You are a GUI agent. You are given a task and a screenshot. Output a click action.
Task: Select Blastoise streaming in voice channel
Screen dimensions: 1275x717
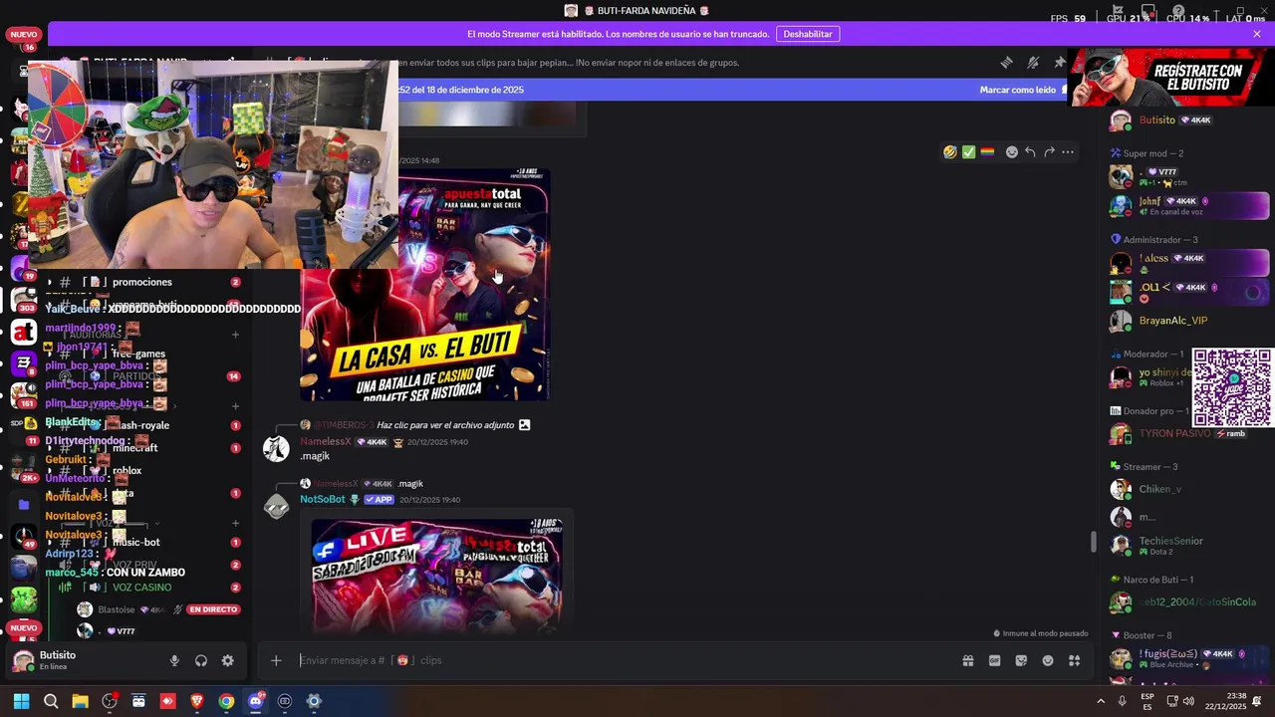pos(117,609)
